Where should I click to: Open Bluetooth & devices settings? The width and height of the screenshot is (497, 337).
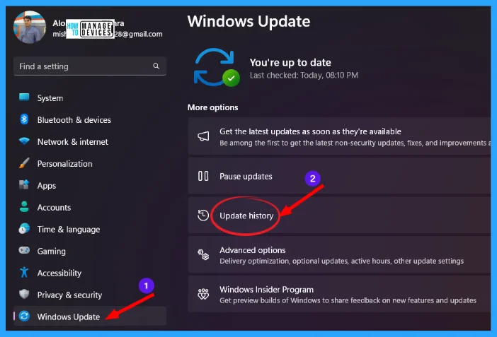(90, 119)
